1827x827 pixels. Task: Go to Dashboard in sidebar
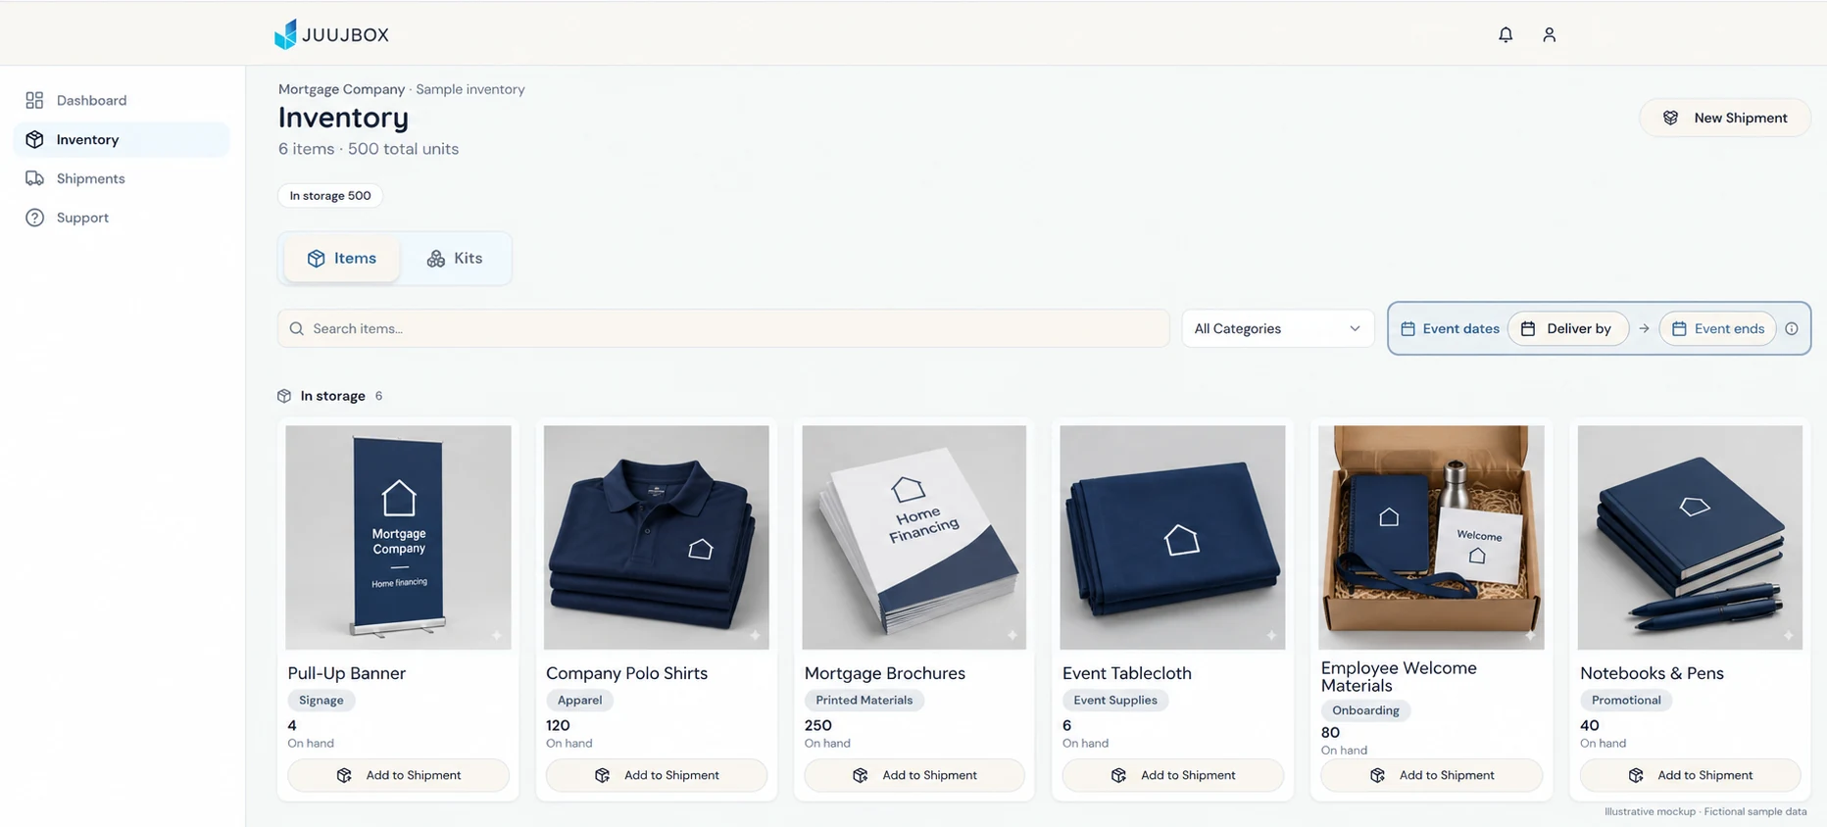coord(122,100)
